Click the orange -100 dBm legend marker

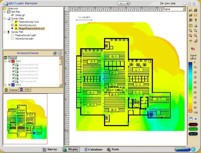coord(190,111)
